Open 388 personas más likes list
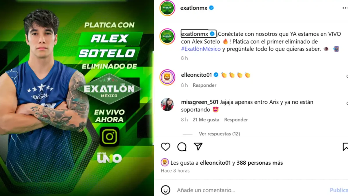 click(260, 163)
